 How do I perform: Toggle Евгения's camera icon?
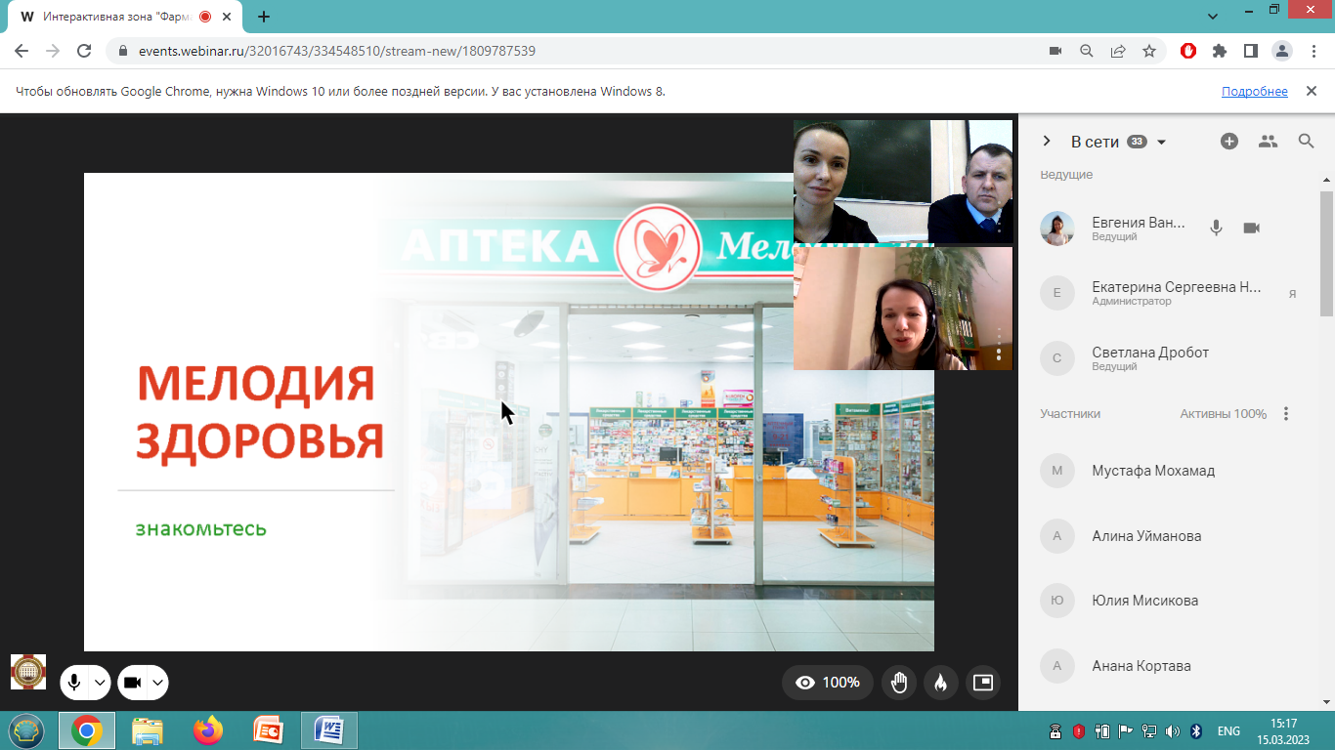(x=1251, y=228)
